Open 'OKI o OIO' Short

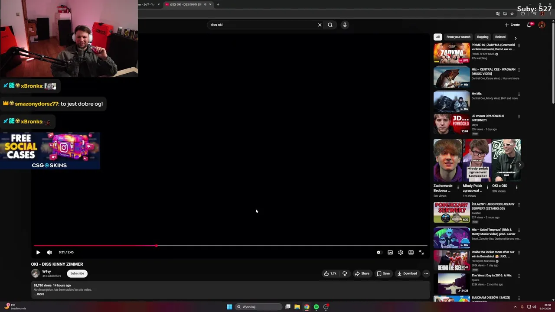tap(506, 160)
